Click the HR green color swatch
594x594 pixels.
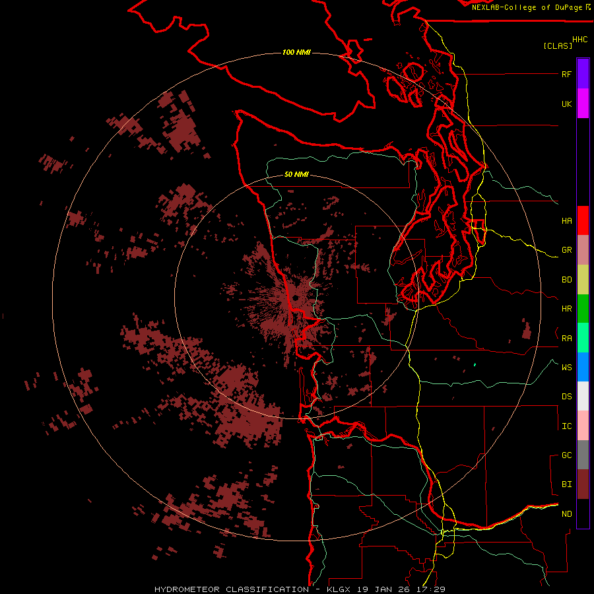coord(583,308)
